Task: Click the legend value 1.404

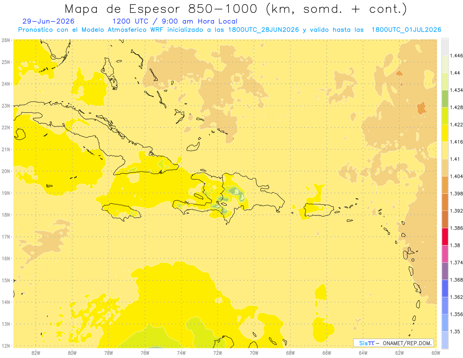Action: click(x=456, y=176)
